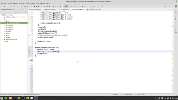Click the External Tools run icon
This screenshot has width=178, height=100.
[39, 6]
